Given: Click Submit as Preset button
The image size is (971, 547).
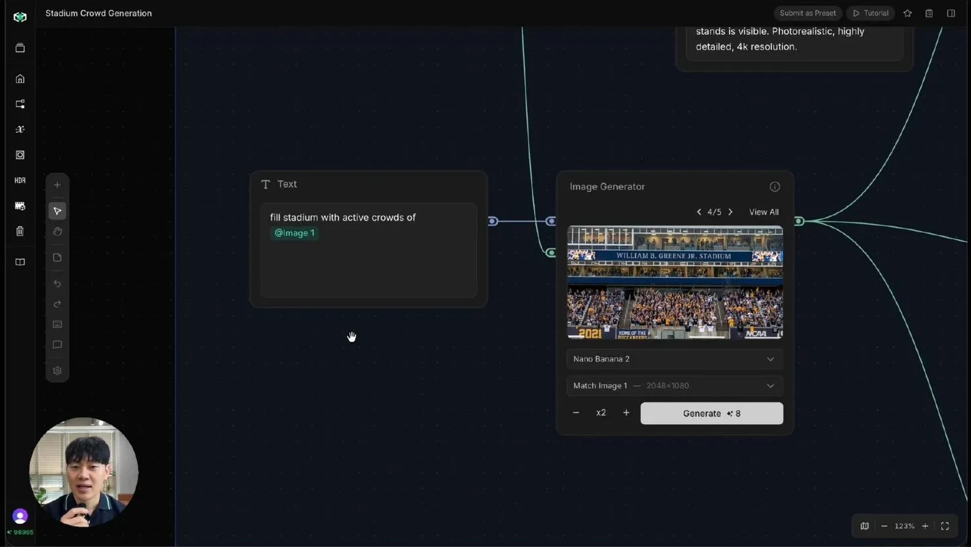Looking at the screenshot, I should (808, 13).
